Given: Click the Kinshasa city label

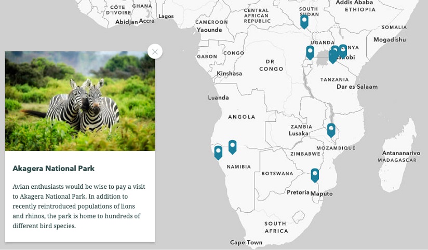Looking at the screenshot, I should point(229,73).
